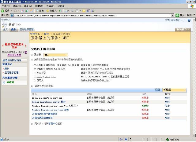The image size is (196, 142).
Task: Open Windows SharePoint Services Search link
Action: click(x=50, y=110)
